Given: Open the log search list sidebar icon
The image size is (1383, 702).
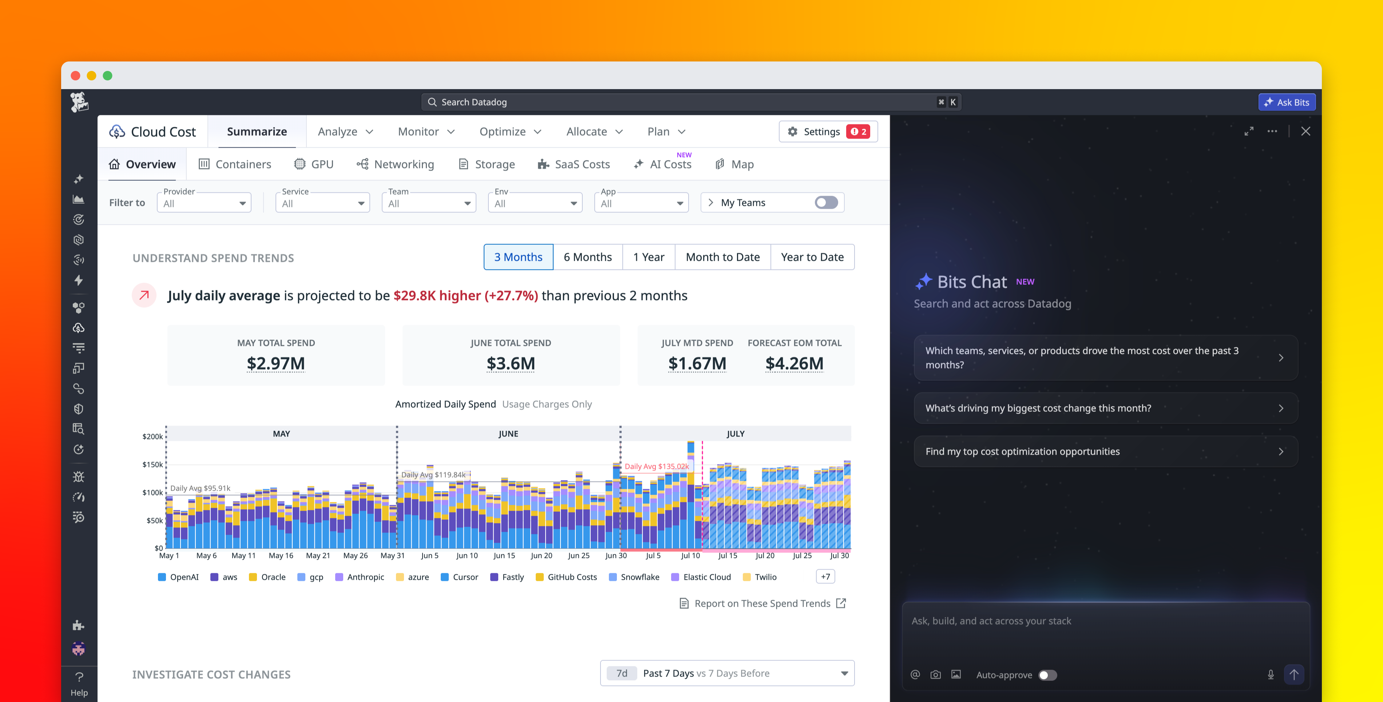Looking at the screenshot, I should (x=78, y=517).
